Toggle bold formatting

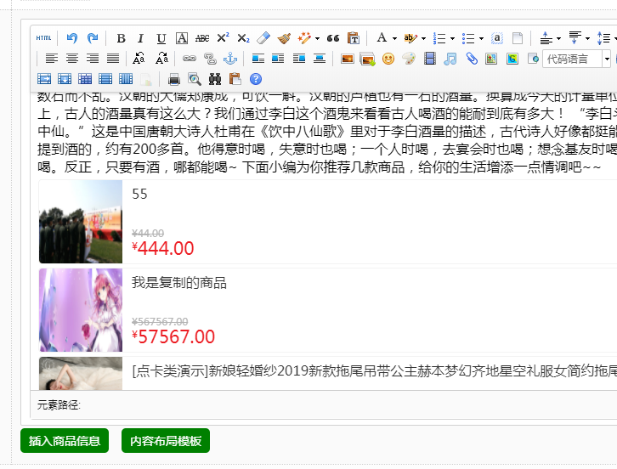click(x=121, y=38)
